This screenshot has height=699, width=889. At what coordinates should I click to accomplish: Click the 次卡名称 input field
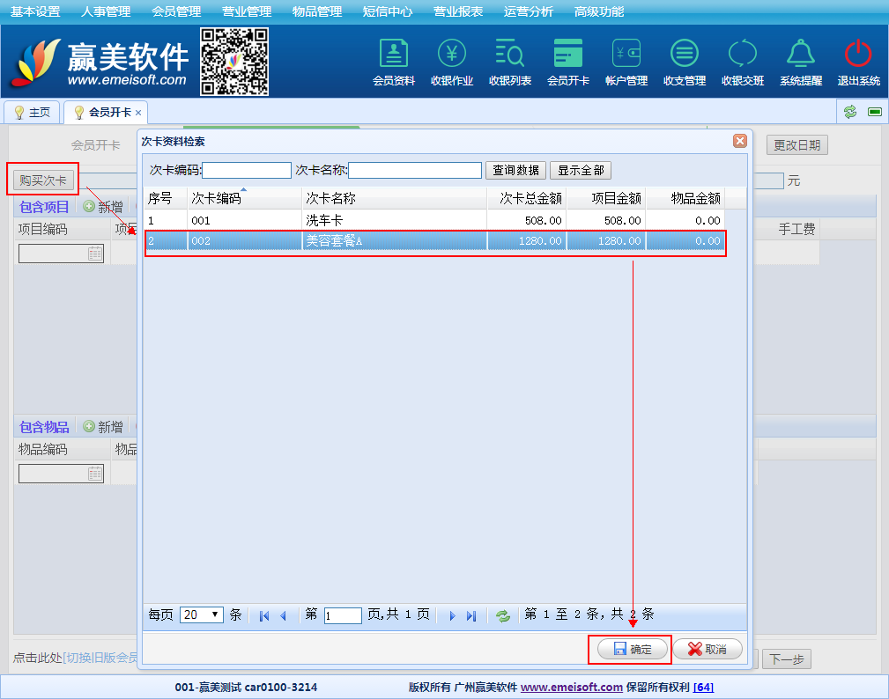415,170
